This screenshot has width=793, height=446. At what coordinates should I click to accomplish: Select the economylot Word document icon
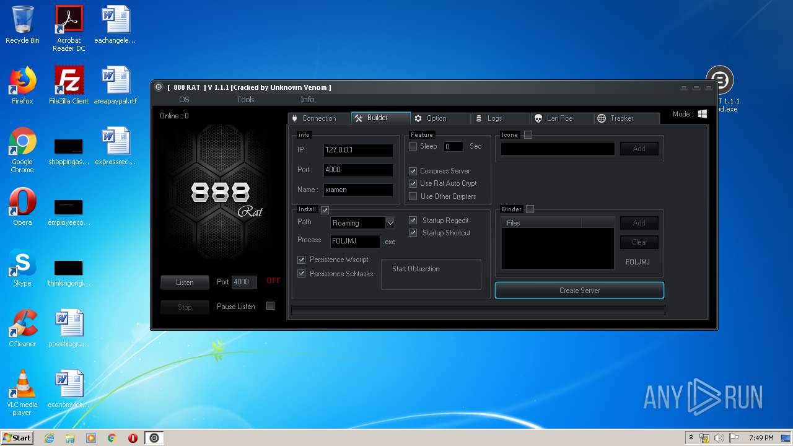click(x=69, y=389)
